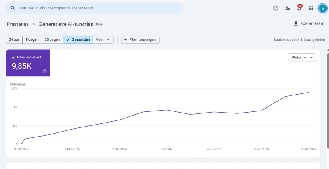Open notifications bell with 18 badge

299,8
